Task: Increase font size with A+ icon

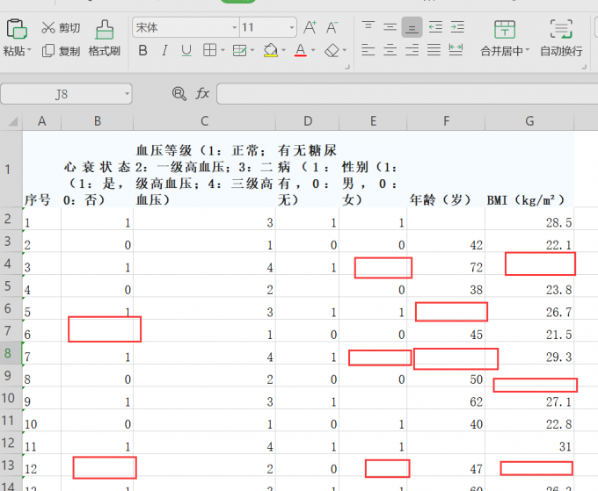Action: 310,27
